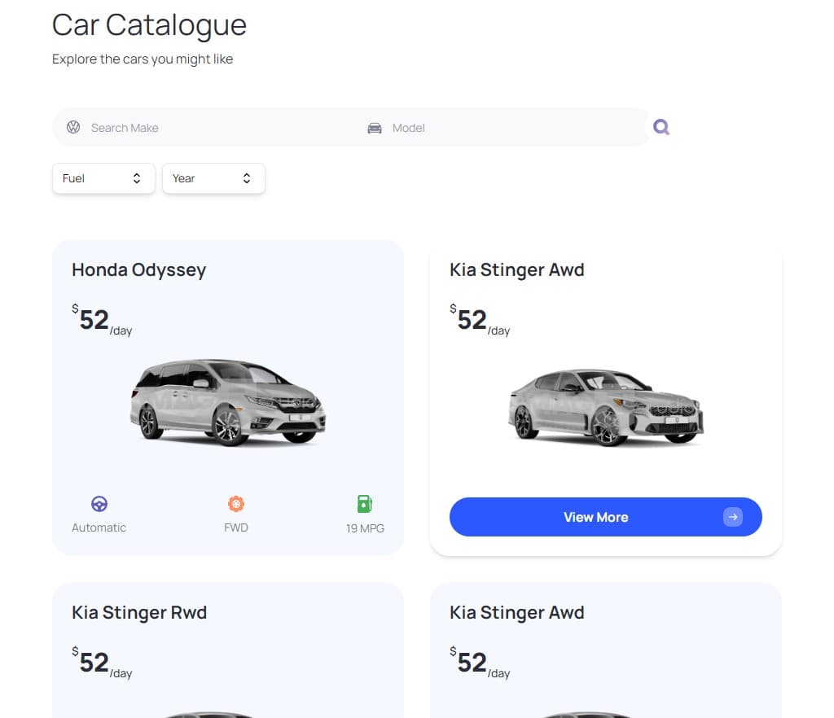Click the Honda Odyssey $52 price
This screenshot has height=718, width=834.
(x=102, y=320)
